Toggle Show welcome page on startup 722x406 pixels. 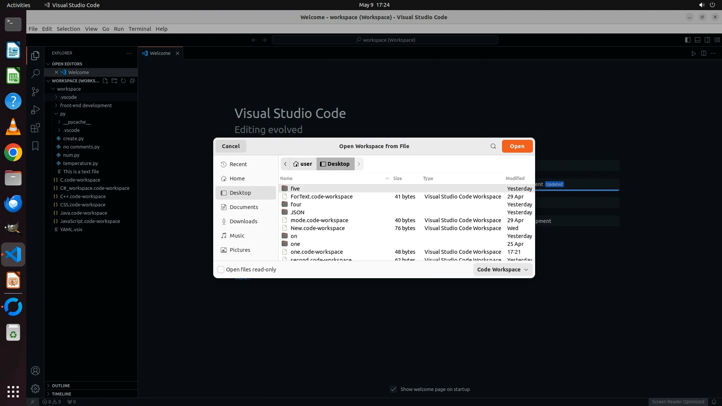pos(393,389)
